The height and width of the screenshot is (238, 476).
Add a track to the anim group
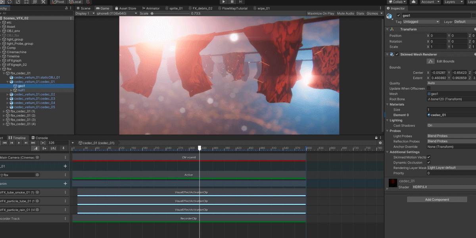[x=65, y=184]
